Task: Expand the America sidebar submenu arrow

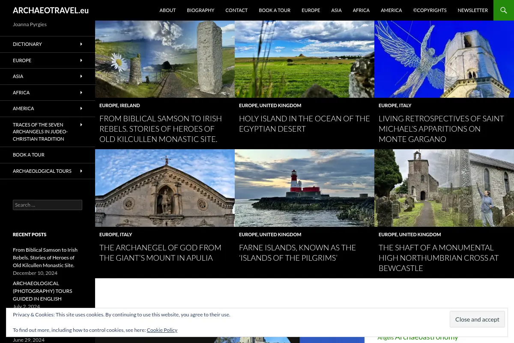Action: click(x=81, y=108)
